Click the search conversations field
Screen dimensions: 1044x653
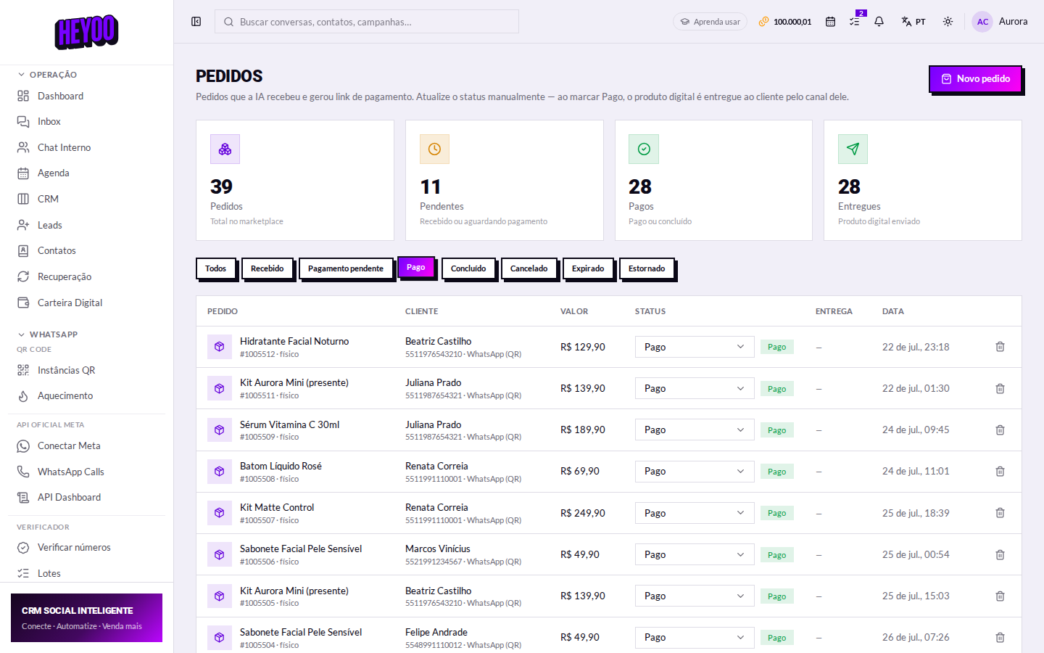click(367, 22)
